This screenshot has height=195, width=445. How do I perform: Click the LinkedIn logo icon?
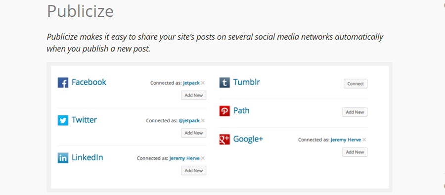(63, 158)
